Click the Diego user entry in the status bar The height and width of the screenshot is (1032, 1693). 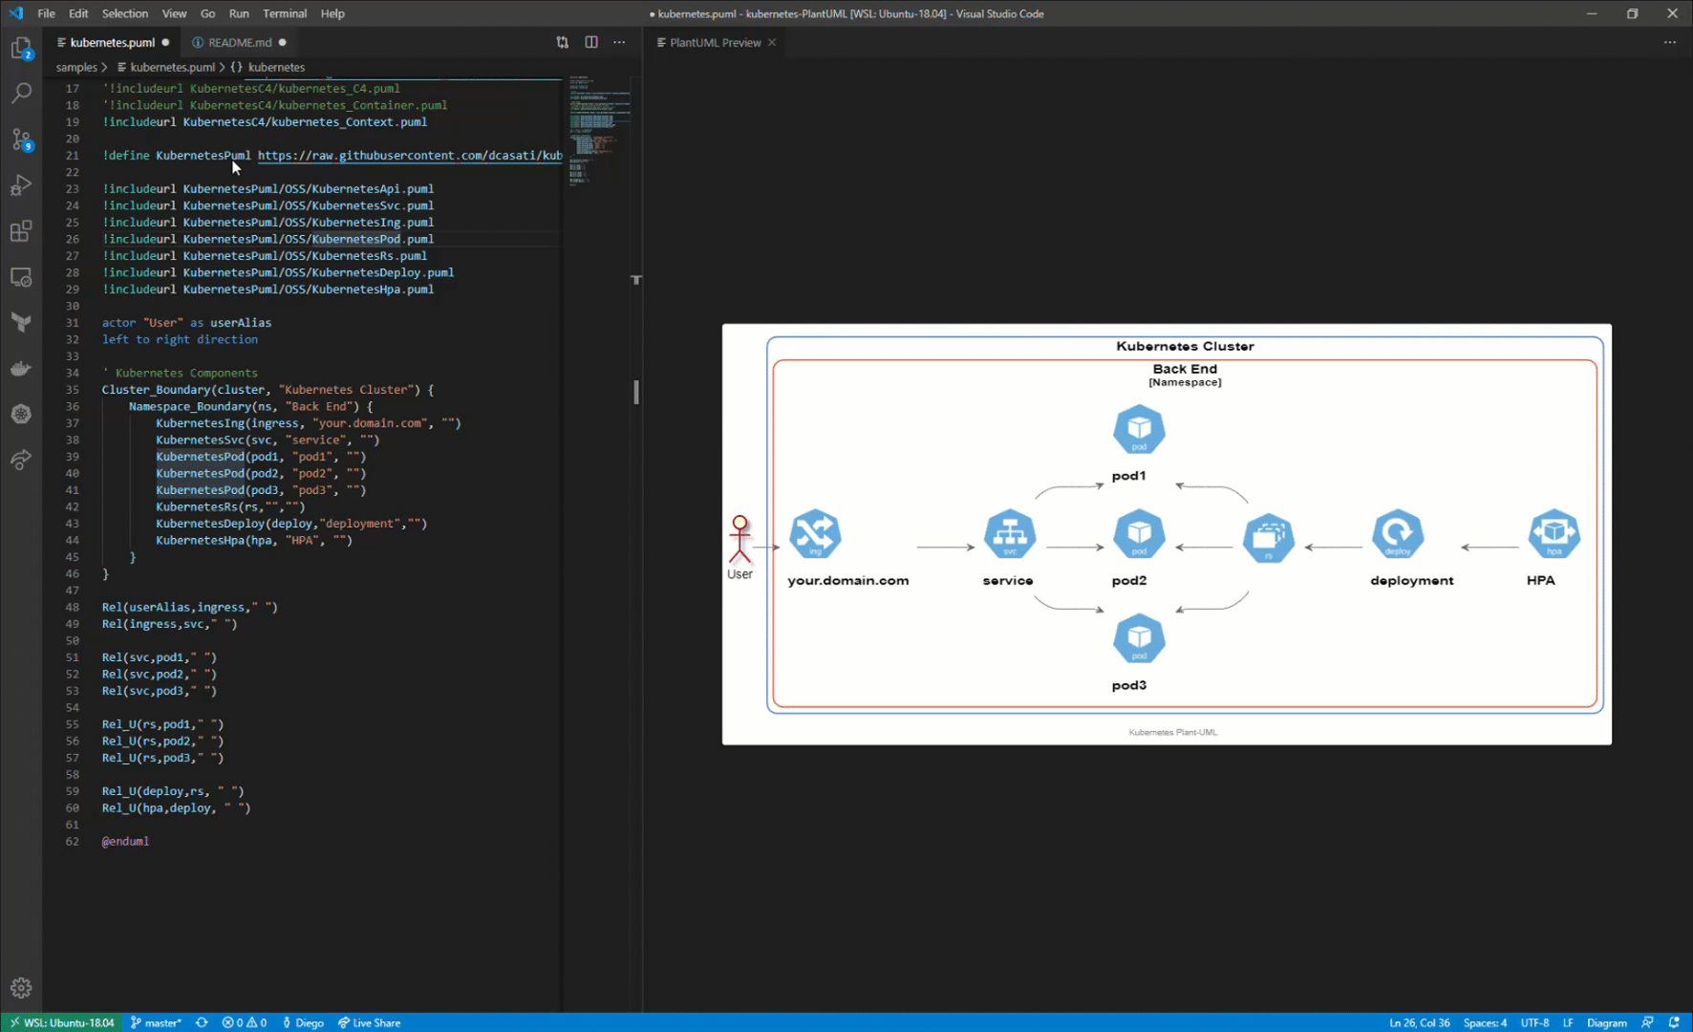pos(303,1022)
